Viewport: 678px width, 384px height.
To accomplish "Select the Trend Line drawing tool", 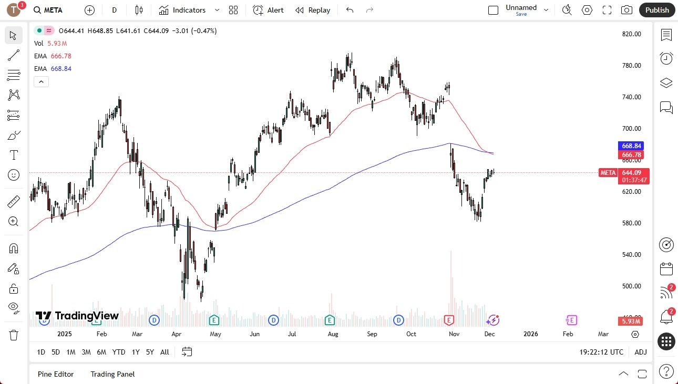I will (14, 55).
